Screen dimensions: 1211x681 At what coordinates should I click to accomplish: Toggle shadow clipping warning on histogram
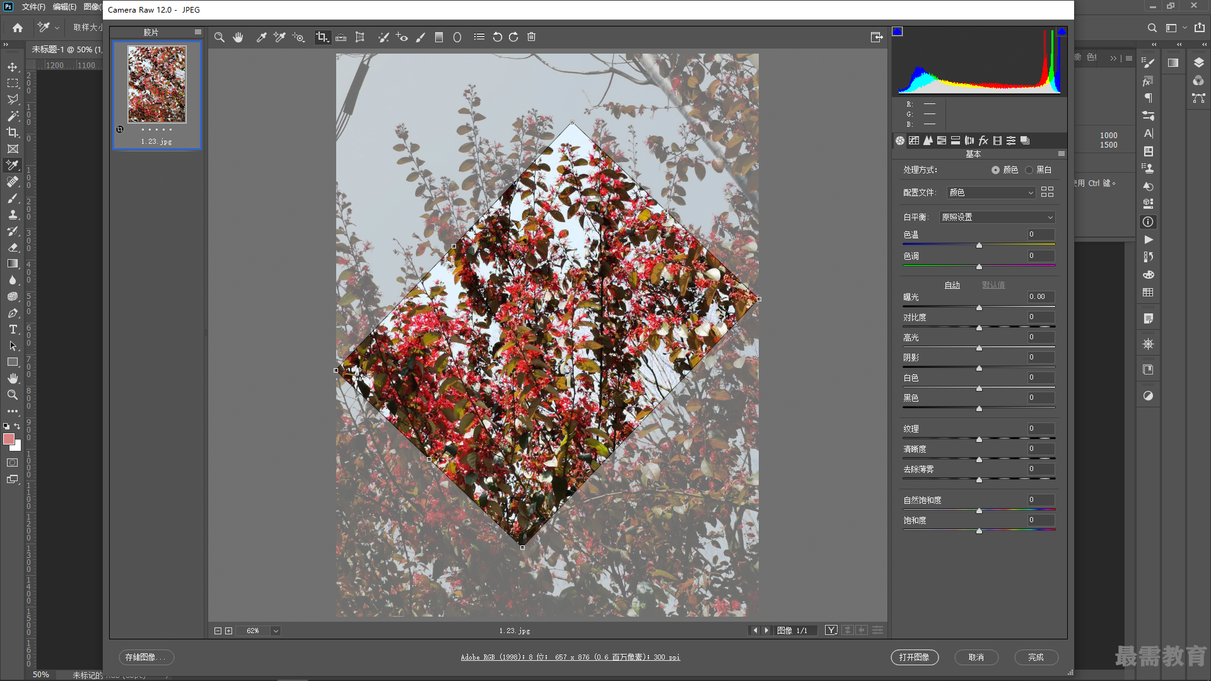pyautogui.click(x=898, y=32)
